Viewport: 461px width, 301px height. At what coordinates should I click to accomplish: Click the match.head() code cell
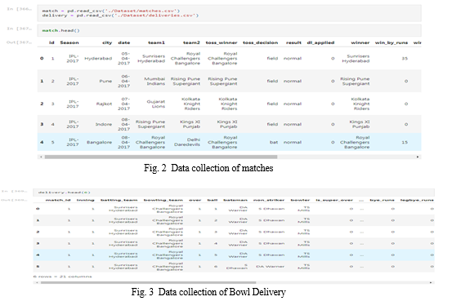(230, 30)
